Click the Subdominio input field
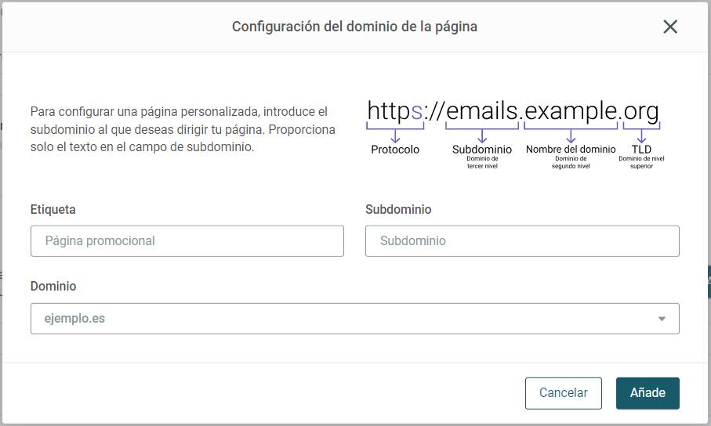Viewport: 711px width, 426px height. [522, 241]
